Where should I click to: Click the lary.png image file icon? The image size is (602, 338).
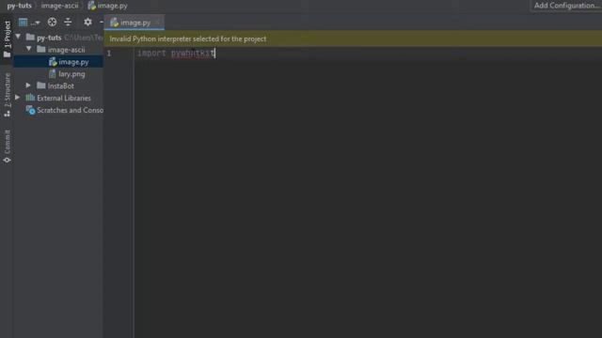[53, 74]
